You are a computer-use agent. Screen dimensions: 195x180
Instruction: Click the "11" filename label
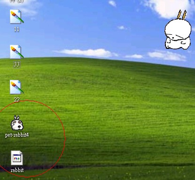point(16,29)
